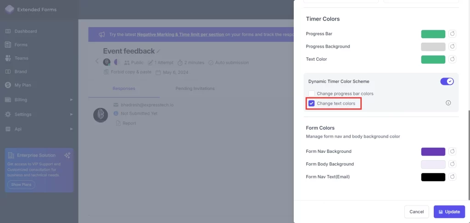
Task: Click the My Plan dollar icon
Action: tap(8, 85)
